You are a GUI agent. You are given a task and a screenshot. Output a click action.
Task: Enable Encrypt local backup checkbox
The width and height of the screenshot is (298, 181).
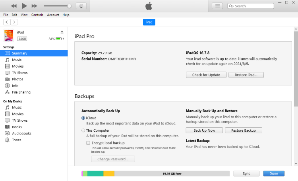88,143
